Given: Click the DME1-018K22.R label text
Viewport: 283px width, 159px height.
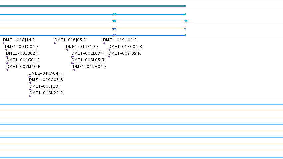Looking at the screenshot, I should coord(46,93).
